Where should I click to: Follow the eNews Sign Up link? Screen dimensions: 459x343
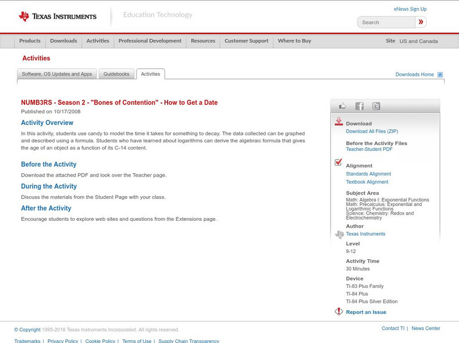tap(410, 9)
